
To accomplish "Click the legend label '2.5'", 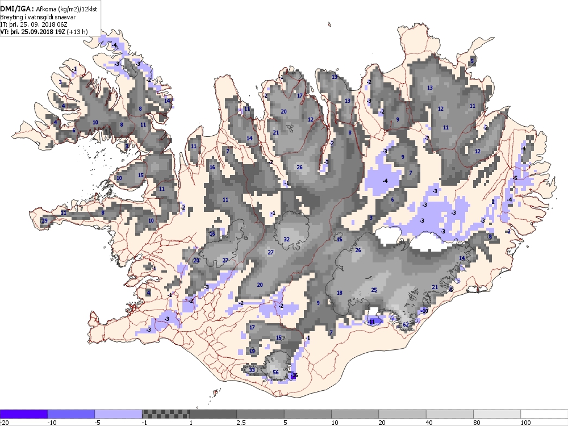I will coord(241,423).
